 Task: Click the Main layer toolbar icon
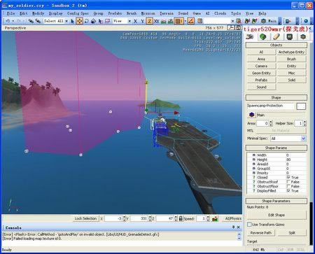[x=269, y=21]
